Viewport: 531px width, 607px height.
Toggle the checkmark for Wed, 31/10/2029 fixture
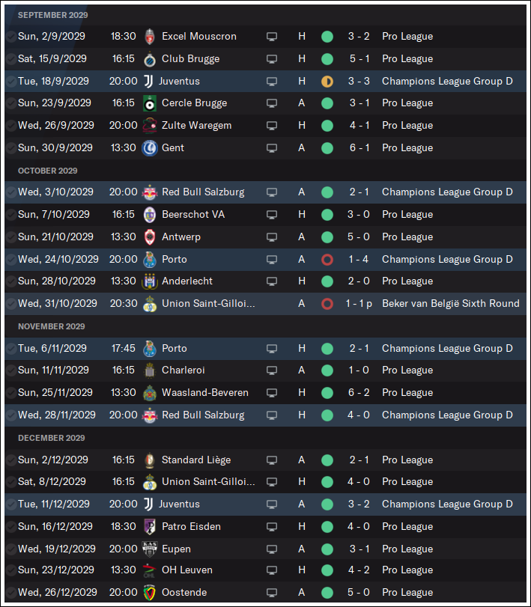click(12, 304)
